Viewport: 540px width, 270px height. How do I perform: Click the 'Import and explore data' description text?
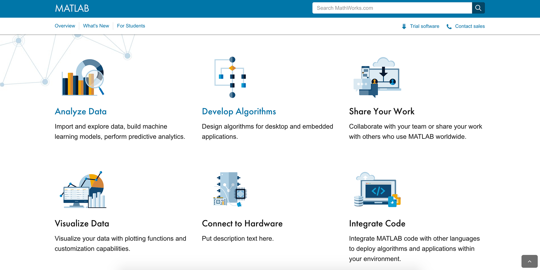(120, 131)
